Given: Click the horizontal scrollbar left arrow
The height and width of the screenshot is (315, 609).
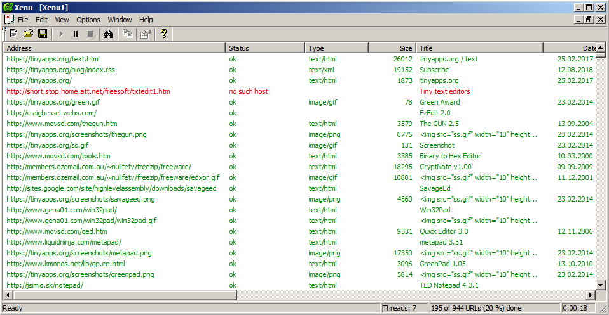Looking at the screenshot, I should (x=8, y=295).
